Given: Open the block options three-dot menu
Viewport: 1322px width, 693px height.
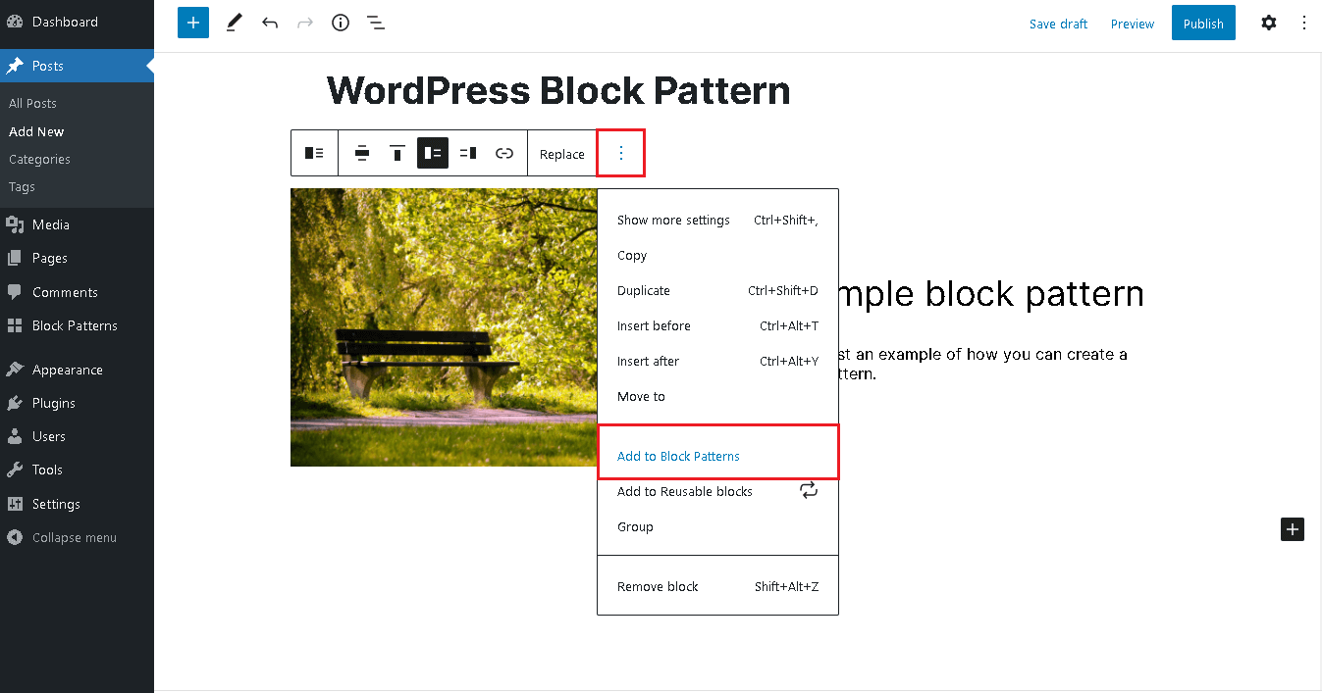Looking at the screenshot, I should coord(620,153).
